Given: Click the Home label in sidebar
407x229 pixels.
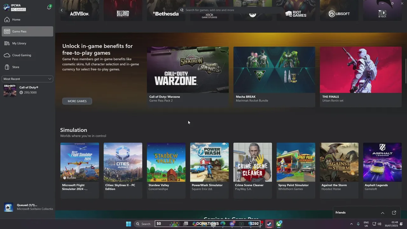Looking at the screenshot, I should click(x=16, y=20).
